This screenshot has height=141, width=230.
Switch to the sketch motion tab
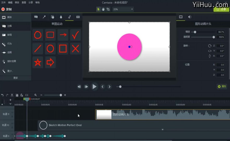tap(69, 17)
